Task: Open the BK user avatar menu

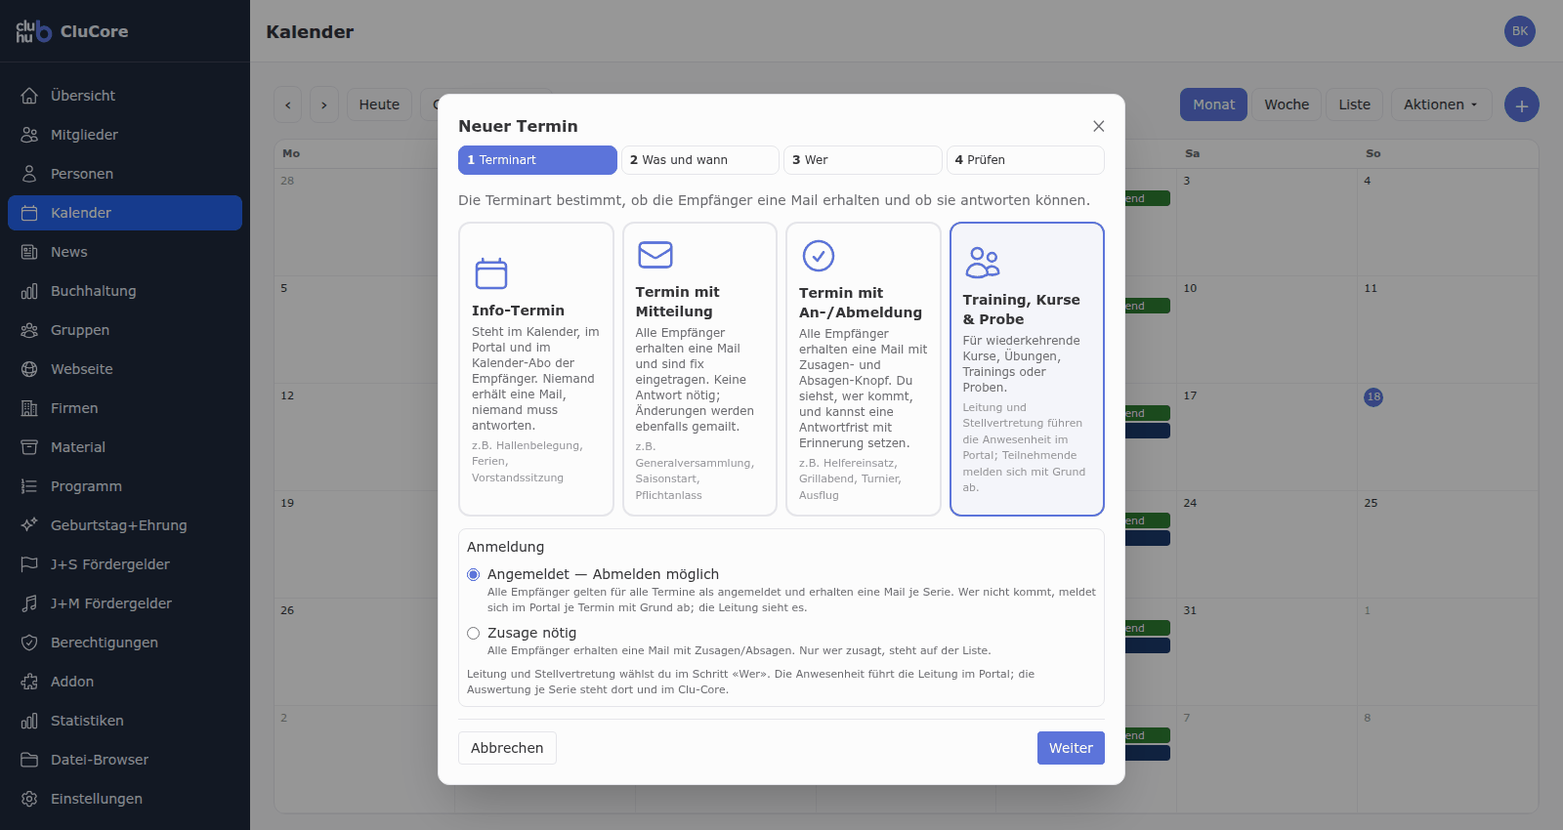Action: pos(1520,31)
